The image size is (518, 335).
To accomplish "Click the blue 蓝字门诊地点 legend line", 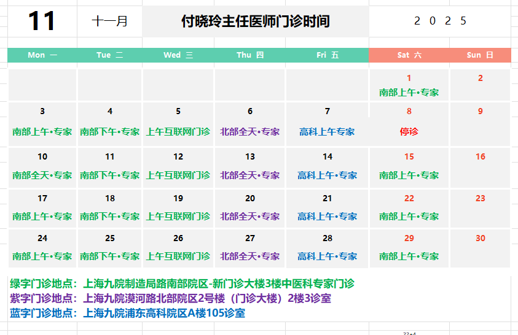I will click(127, 314).
